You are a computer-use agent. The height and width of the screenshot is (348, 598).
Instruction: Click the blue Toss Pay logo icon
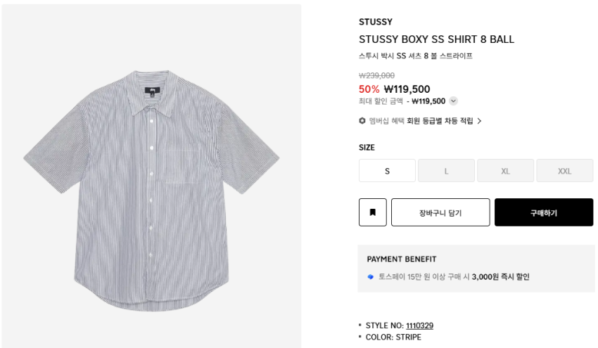click(x=370, y=277)
